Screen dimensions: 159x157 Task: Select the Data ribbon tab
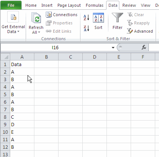pos(113,5)
